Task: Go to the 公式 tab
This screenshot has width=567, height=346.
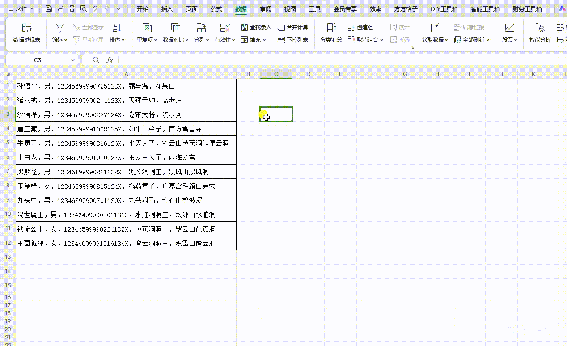Action: pyautogui.click(x=216, y=9)
